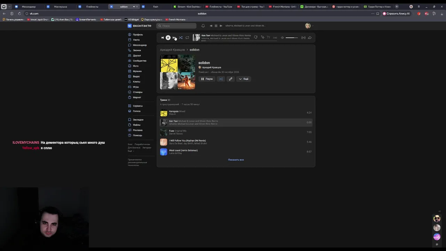The height and width of the screenshot is (251, 446).
Task: Pause from the header mini-player
Action: [216, 26]
